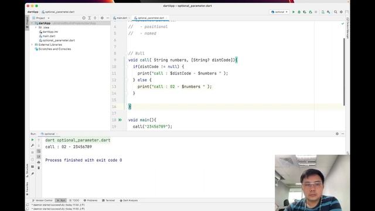Toggle the Structure side tool window
The image size is (375, 211).
pyautogui.click(x=27, y=171)
